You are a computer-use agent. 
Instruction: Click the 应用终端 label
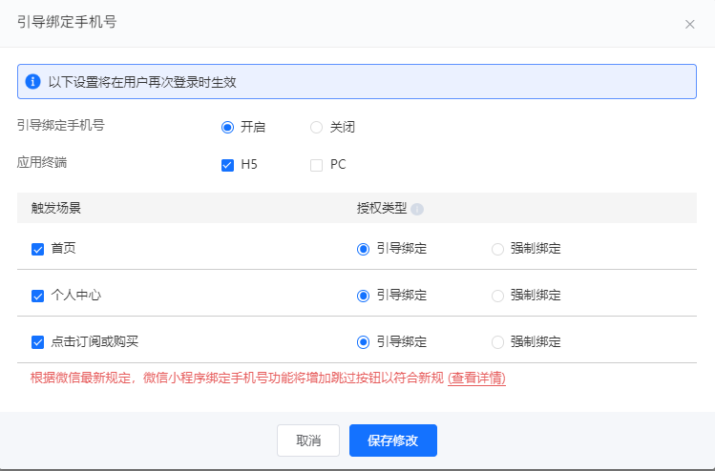coord(42,163)
